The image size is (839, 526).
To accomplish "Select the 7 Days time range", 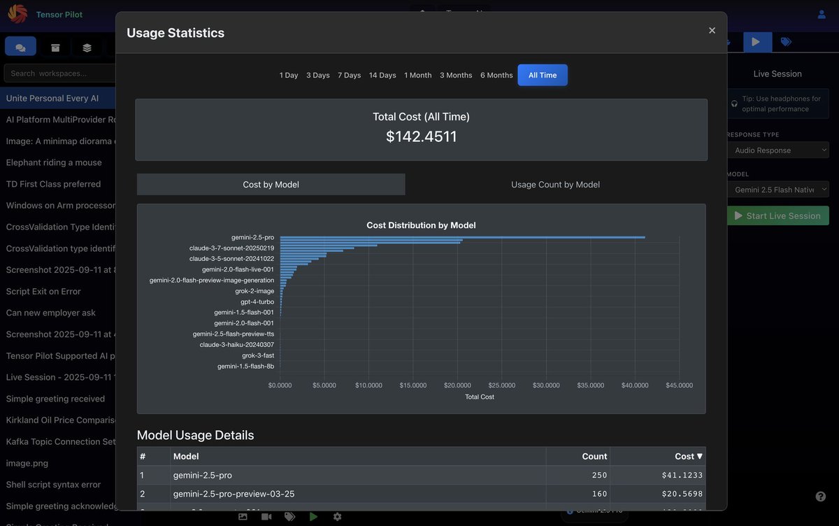I will point(350,75).
